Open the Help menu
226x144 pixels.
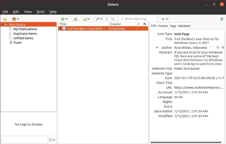click(x=53, y=12)
